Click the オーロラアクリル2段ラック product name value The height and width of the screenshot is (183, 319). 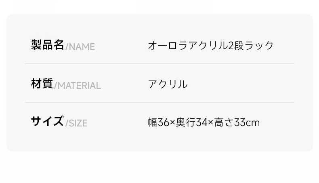[x=211, y=45]
